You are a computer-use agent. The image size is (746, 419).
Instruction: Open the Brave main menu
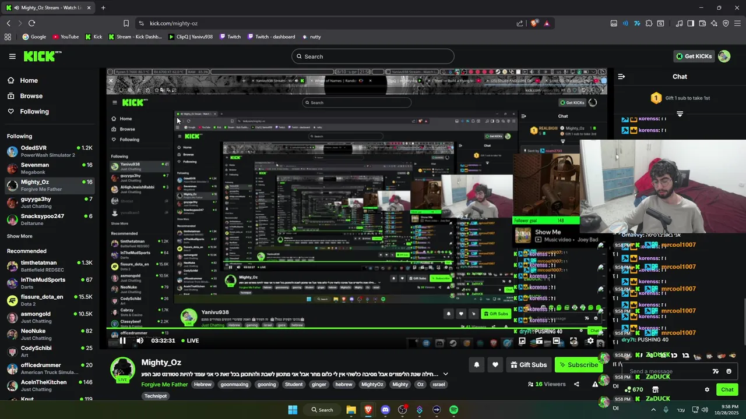[x=737, y=23]
